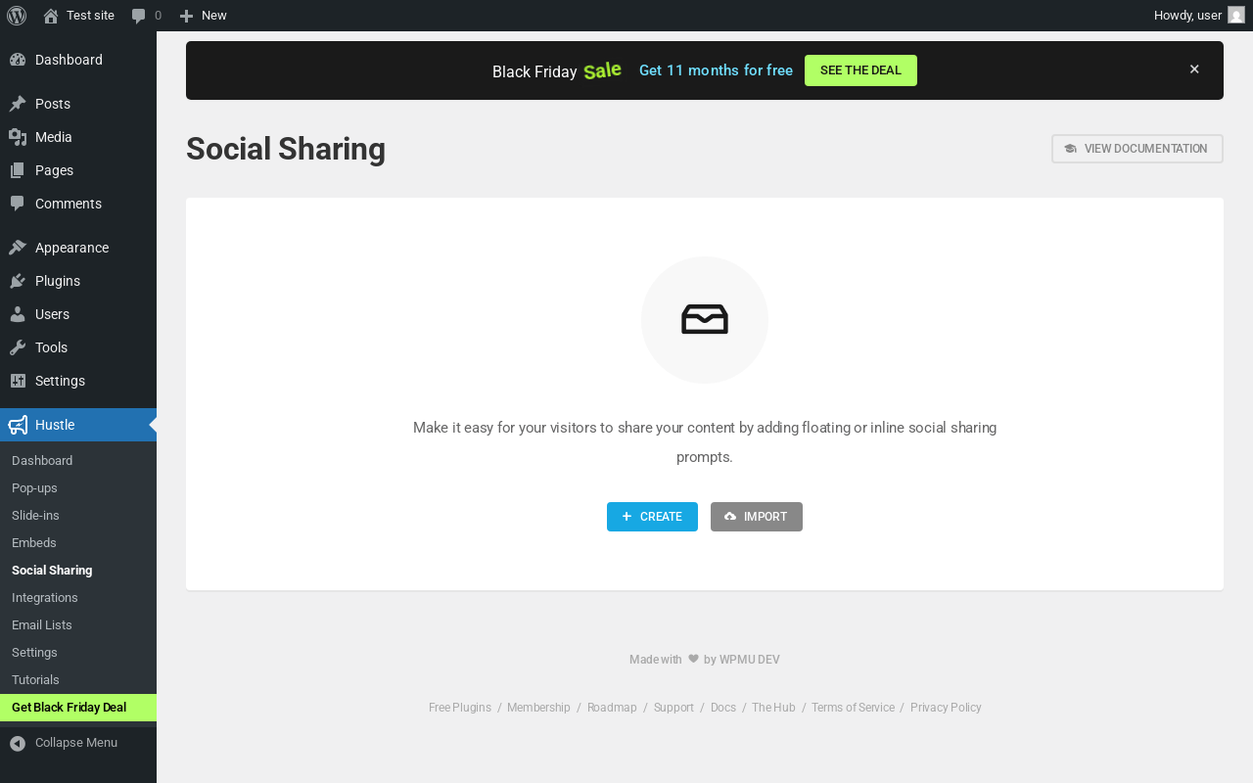
Task: Click the graduation cap documentation icon
Action: (x=1070, y=149)
